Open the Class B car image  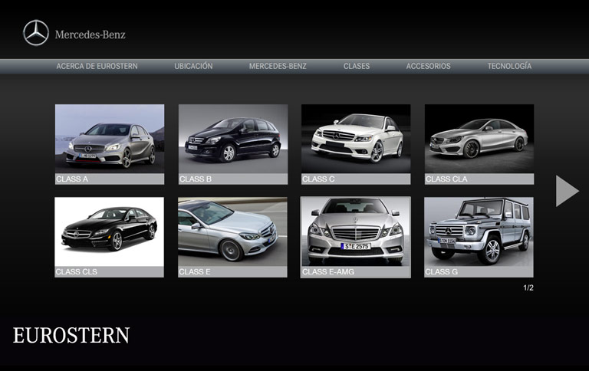233,139
